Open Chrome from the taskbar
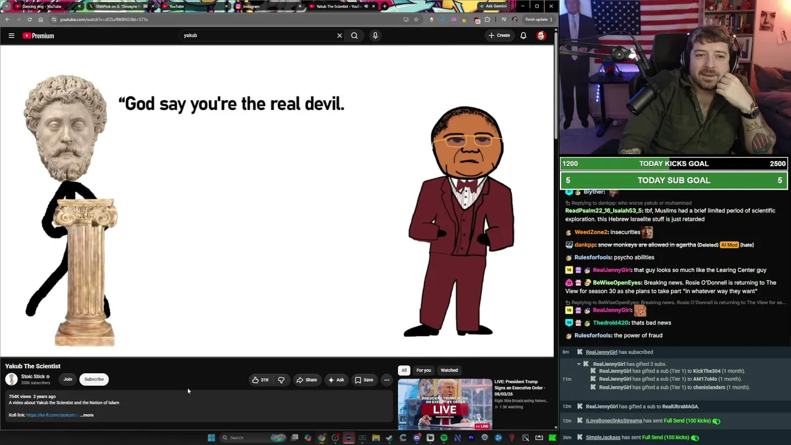Viewport: 791px width, 445px height. (322, 438)
